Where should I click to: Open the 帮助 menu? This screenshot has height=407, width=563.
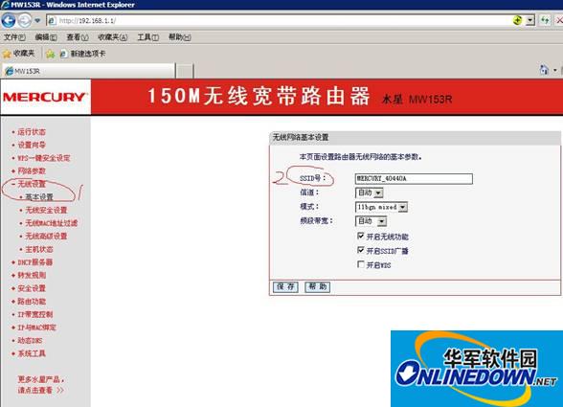coord(180,37)
